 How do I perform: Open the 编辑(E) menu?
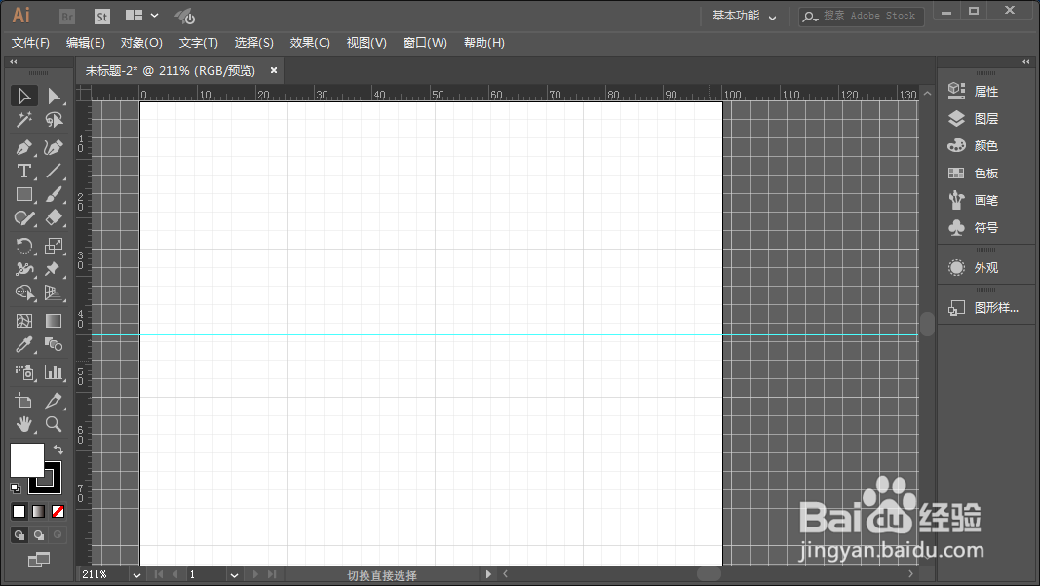[86, 43]
